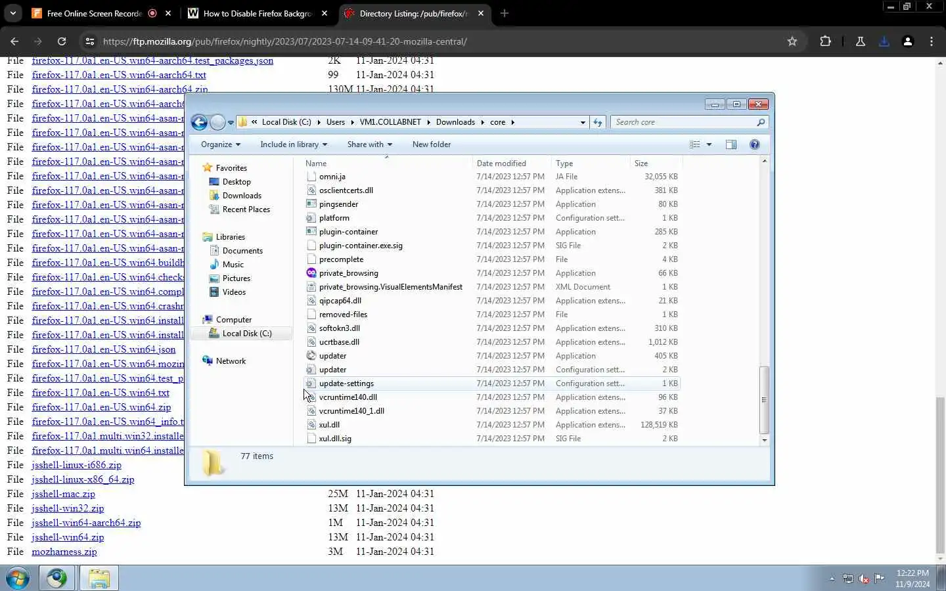Click the Explorer scroll down arrow

pos(763,441)
